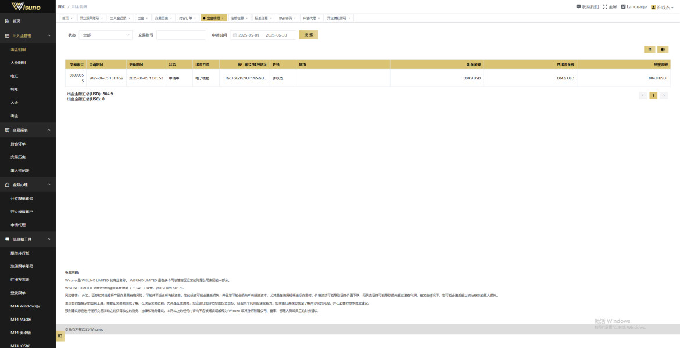This screenshot has height=348, width=680.
Task: Open the Language selector
Action: tap(634, 6)
